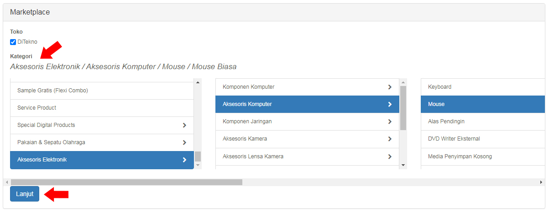This screenshot has height=212, width=549.
Task: Click the Lanjut button
Action: click(x=25, y=194)
